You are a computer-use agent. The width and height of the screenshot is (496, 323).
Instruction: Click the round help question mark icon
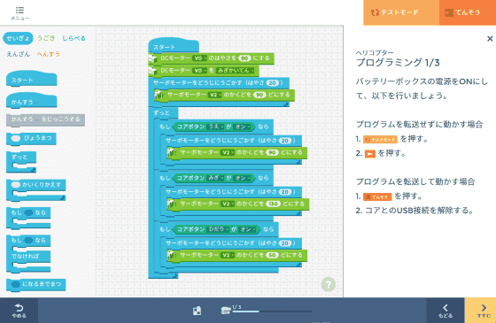tap(328, 284)
